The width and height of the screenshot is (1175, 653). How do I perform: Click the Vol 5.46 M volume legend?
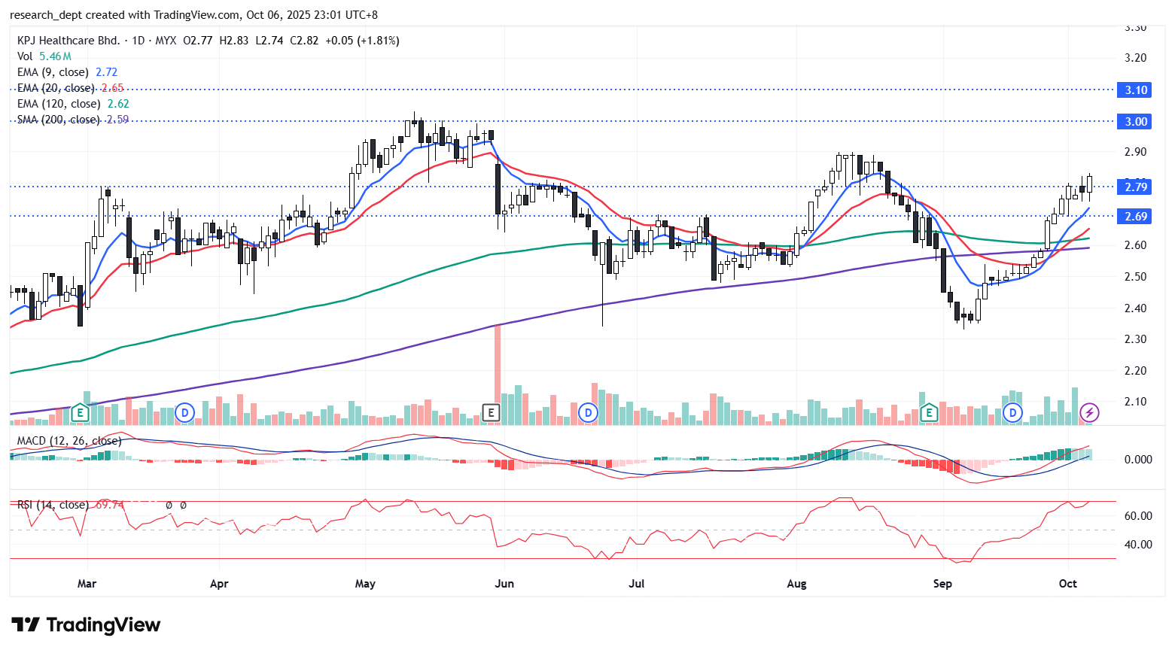tap(44, 56)
